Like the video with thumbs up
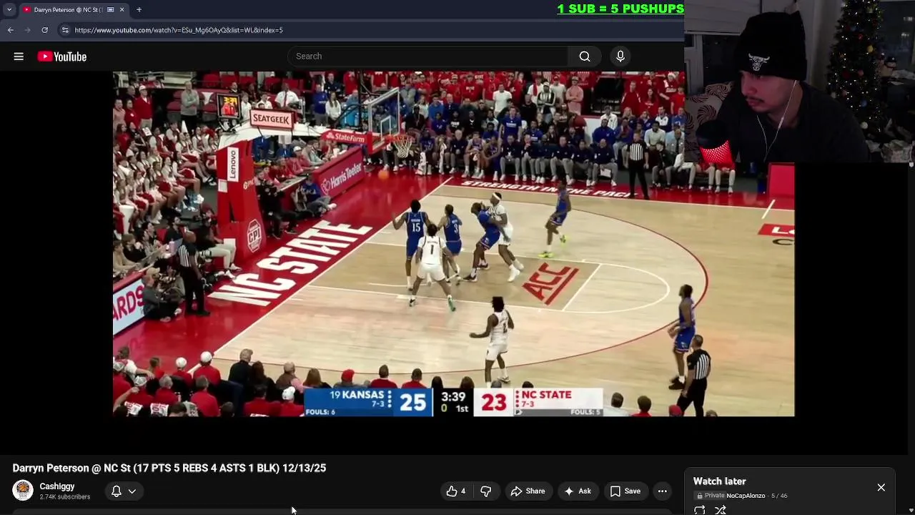Image resolution: width=915 pixels, height=515 pixels. pos(455,491)
